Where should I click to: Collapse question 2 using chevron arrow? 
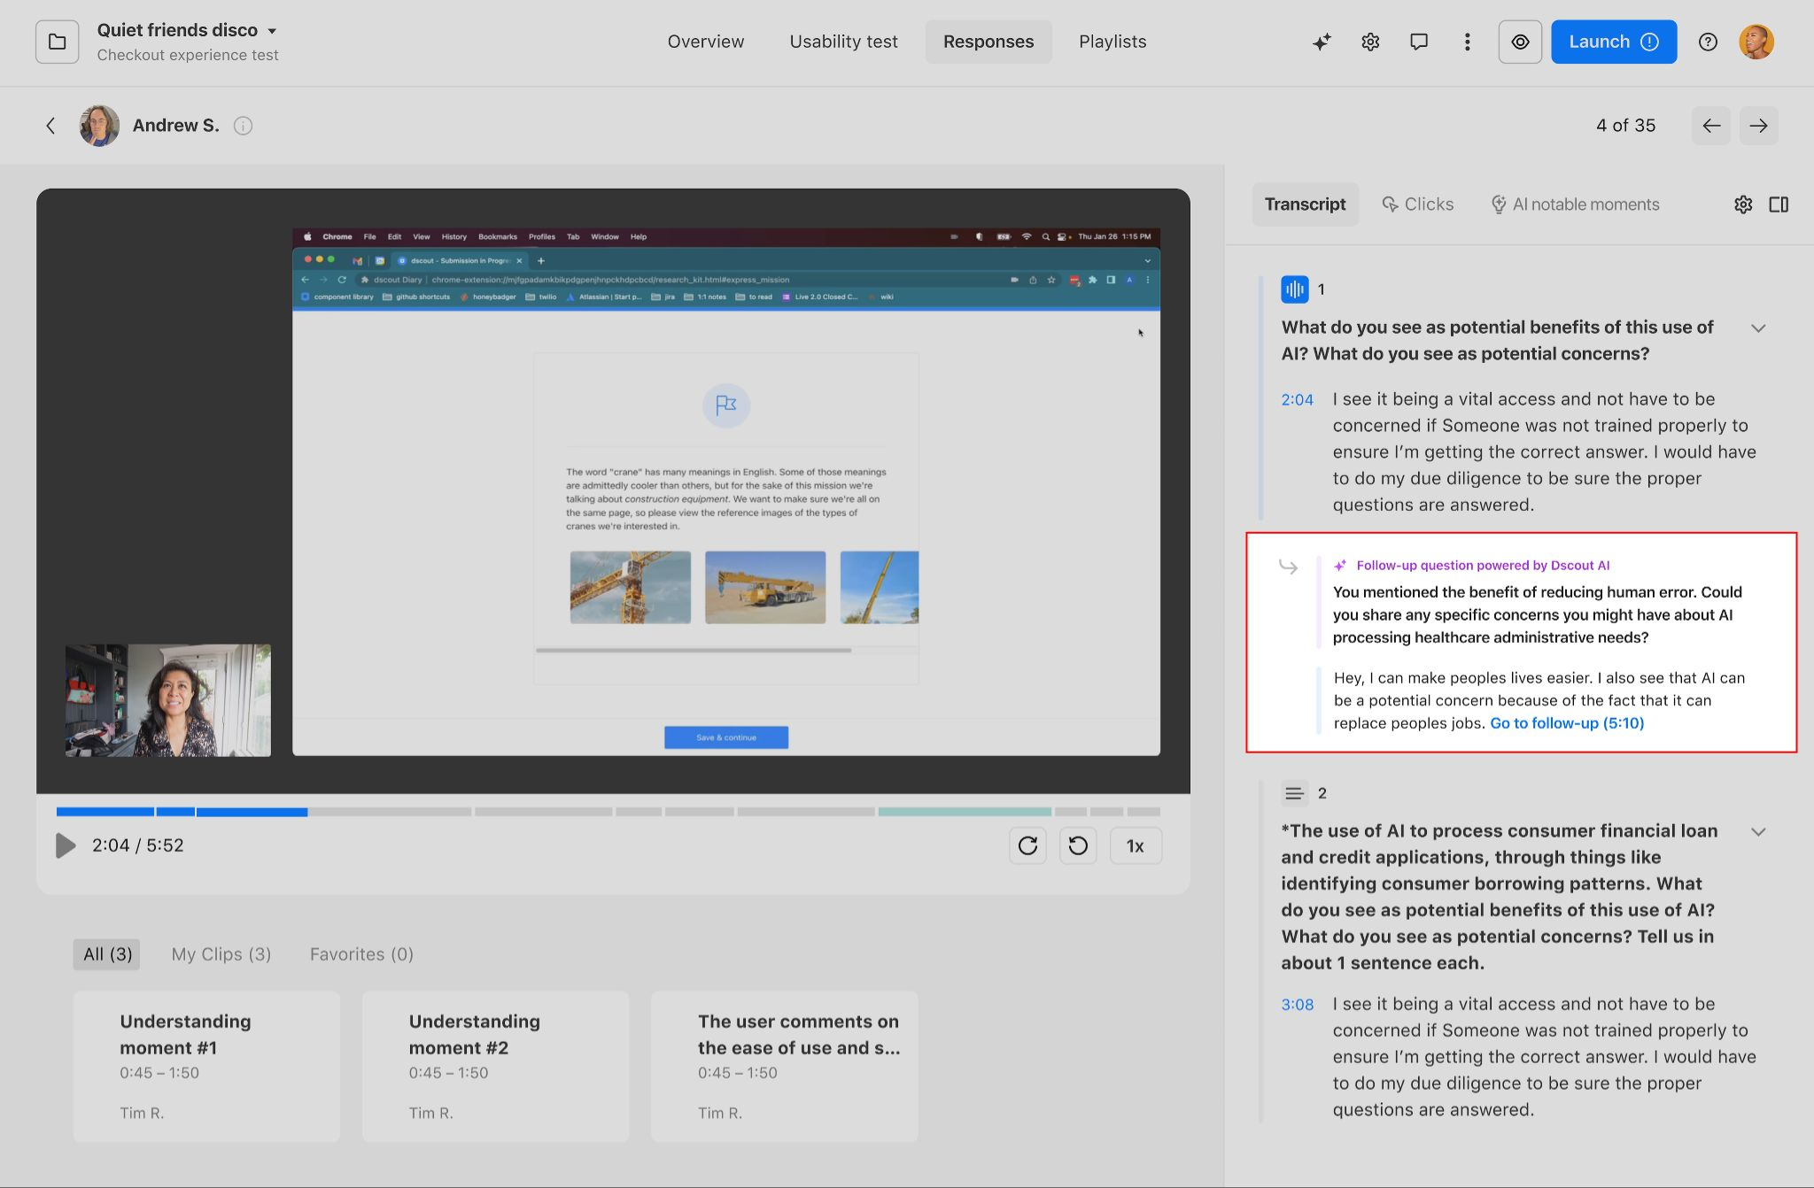1758,832
